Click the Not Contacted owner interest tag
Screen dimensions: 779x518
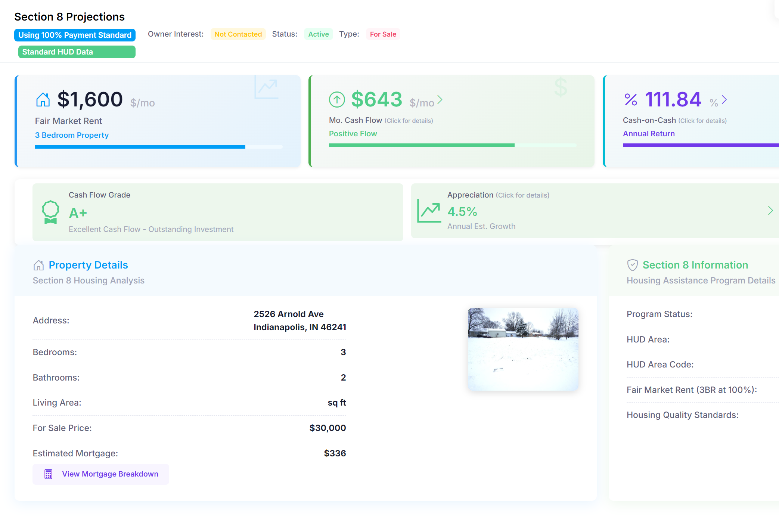pos(238,34)
